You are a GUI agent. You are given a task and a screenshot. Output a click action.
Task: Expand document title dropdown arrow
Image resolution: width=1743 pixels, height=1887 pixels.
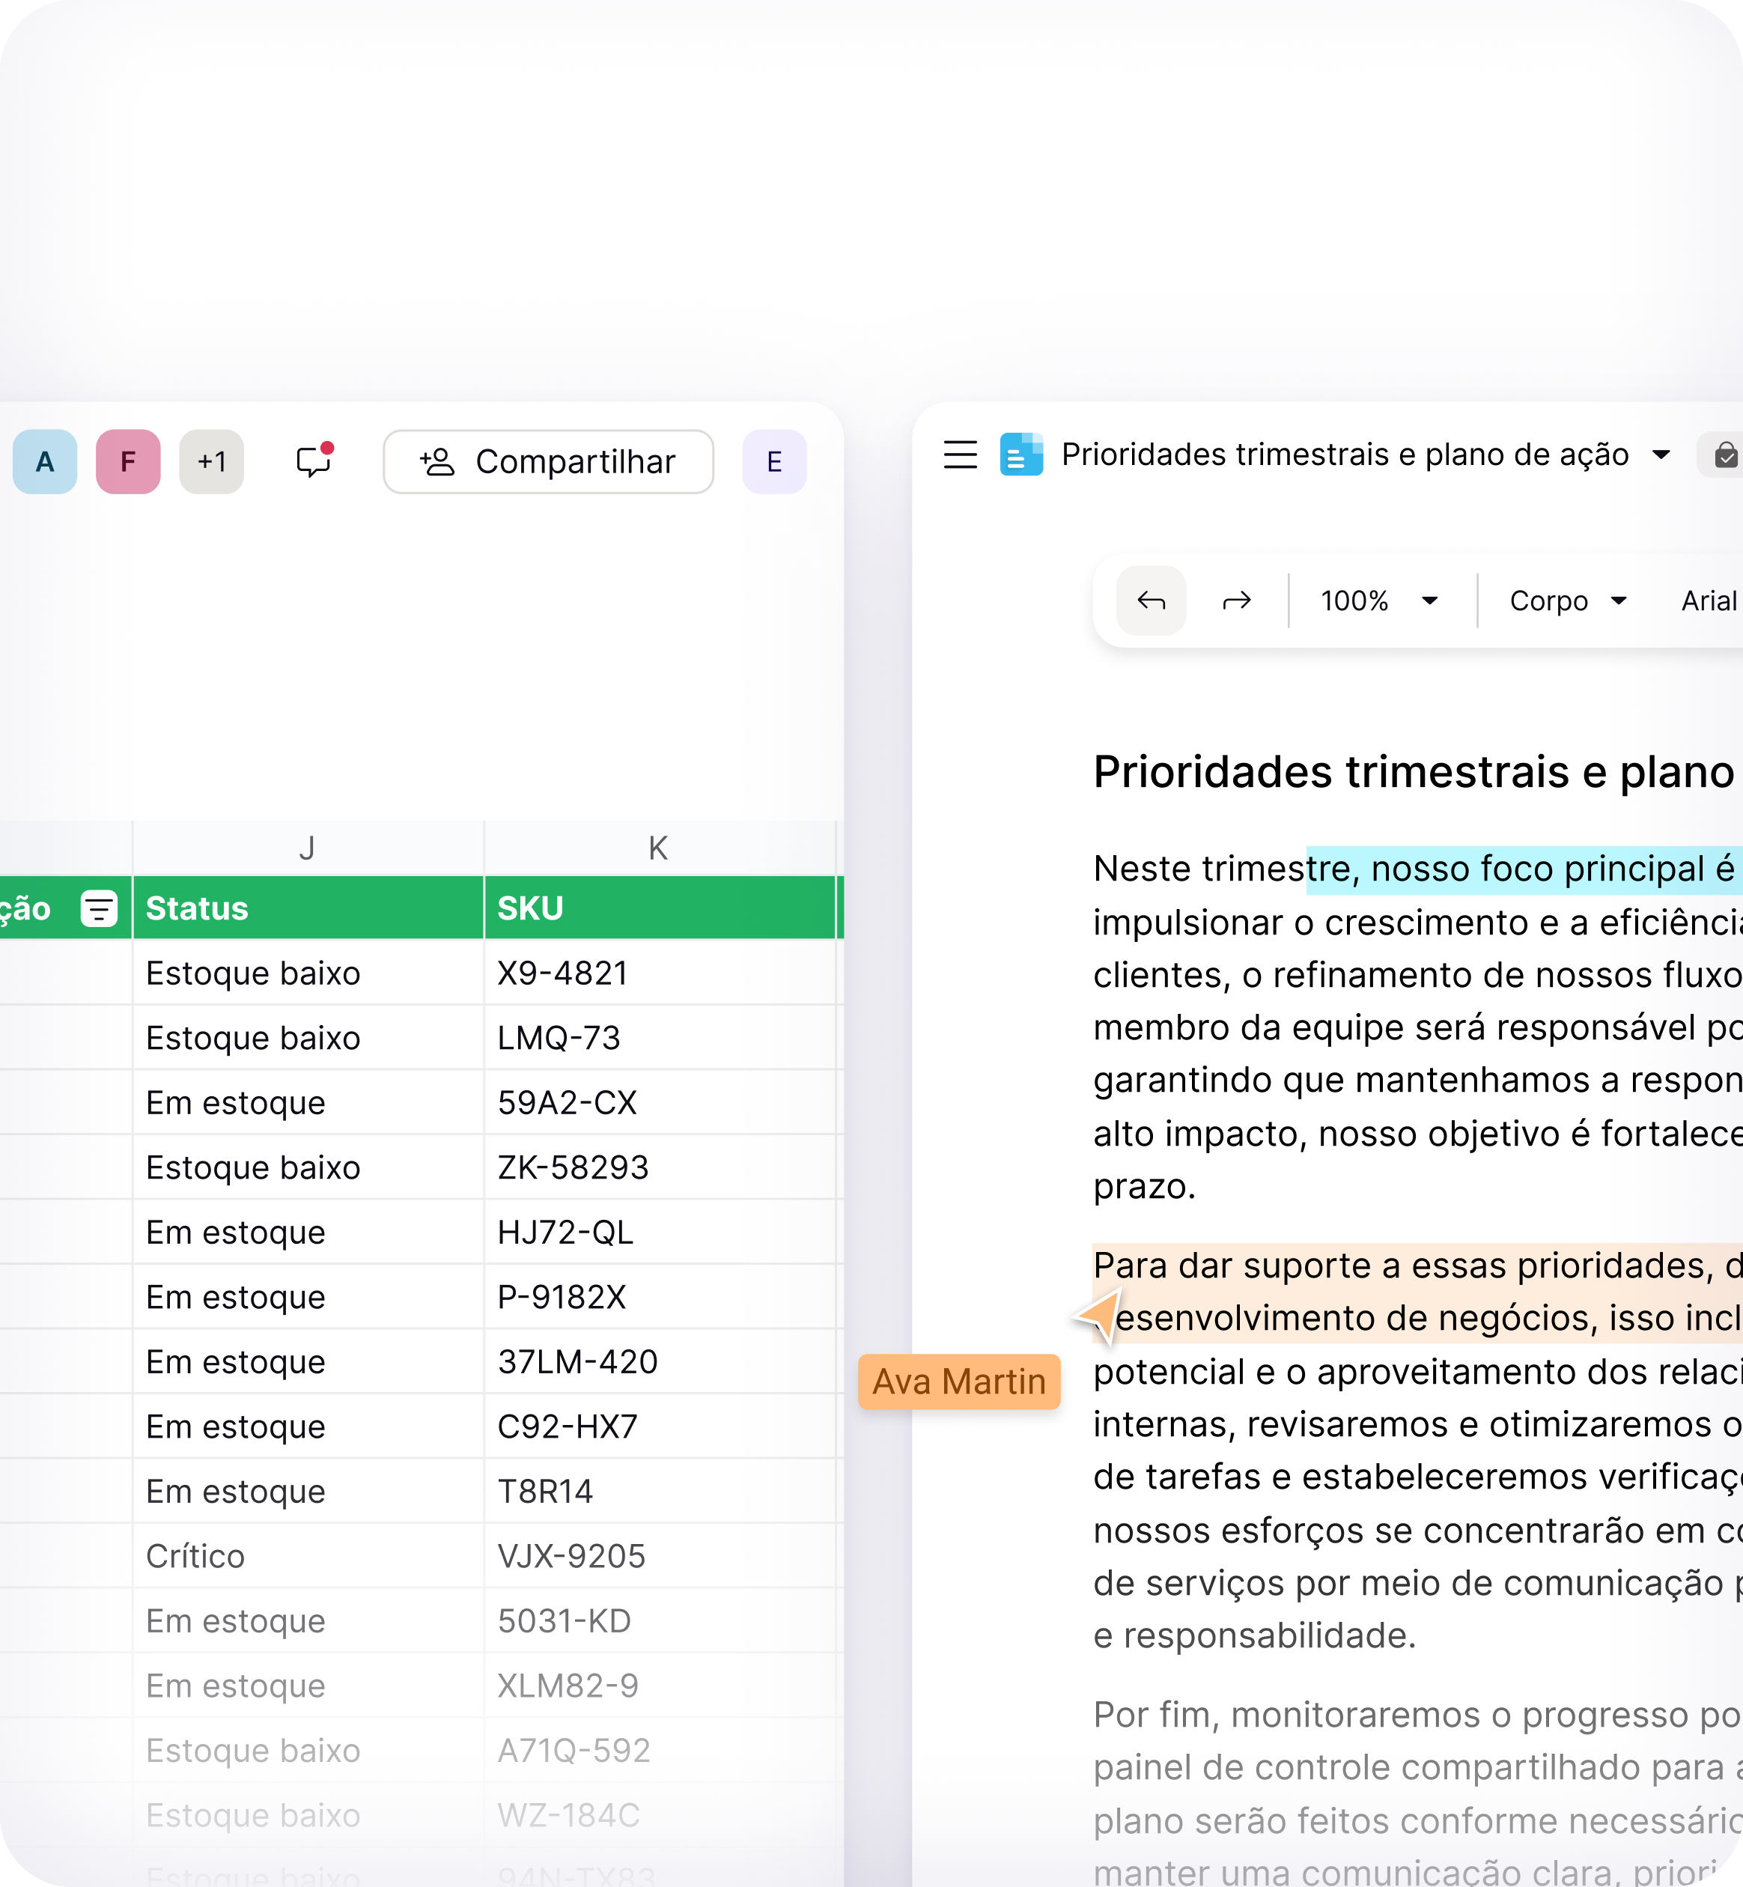point(1662,455)
